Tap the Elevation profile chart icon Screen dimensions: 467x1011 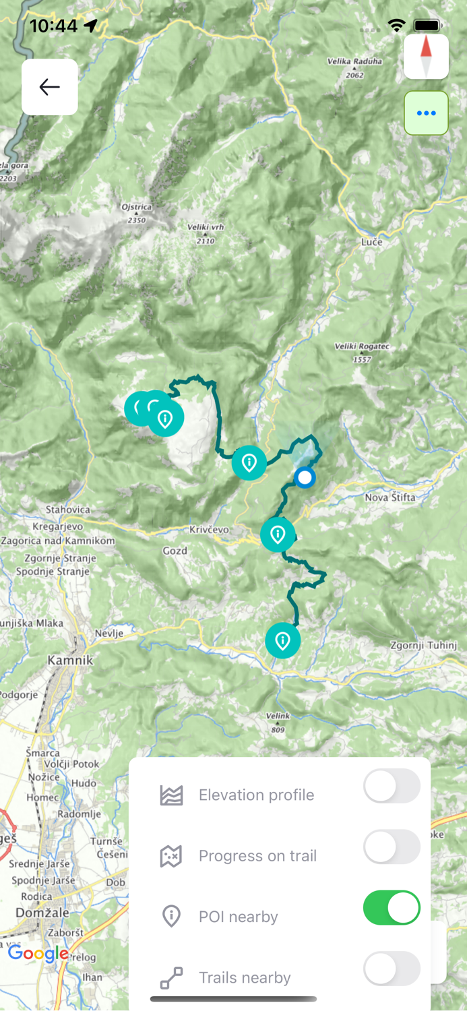171,795
